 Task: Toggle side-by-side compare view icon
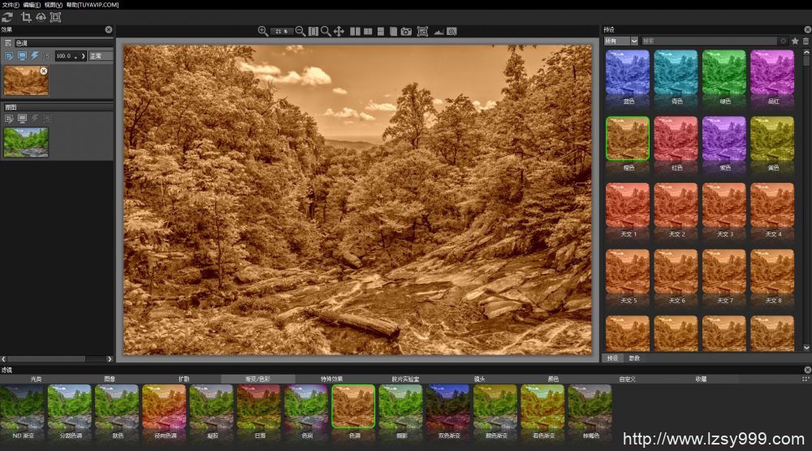tap(355, 31)
